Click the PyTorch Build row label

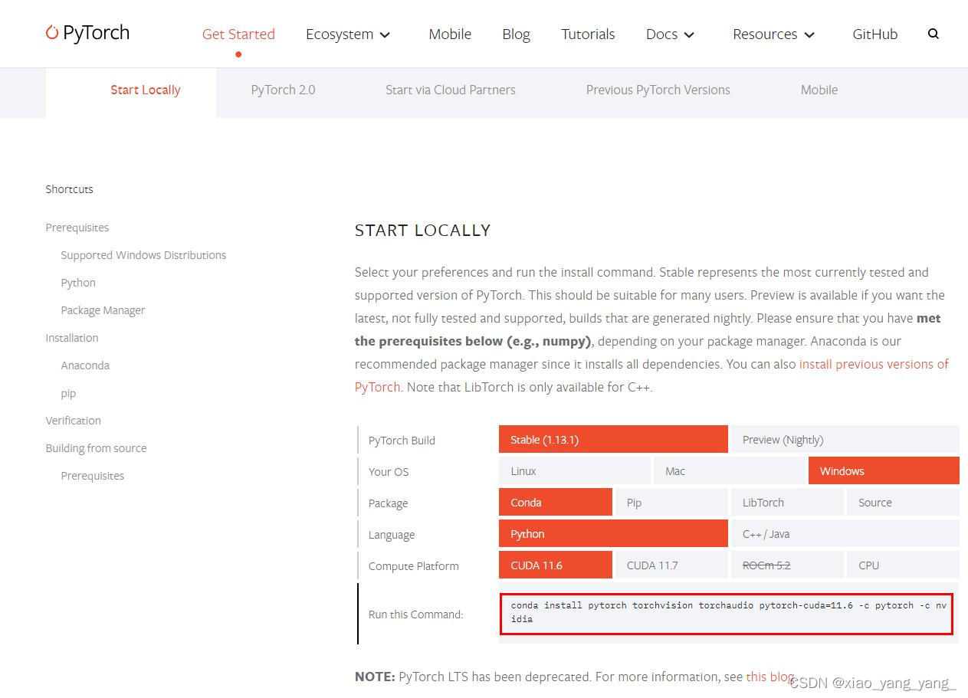(x=402, y=441)
